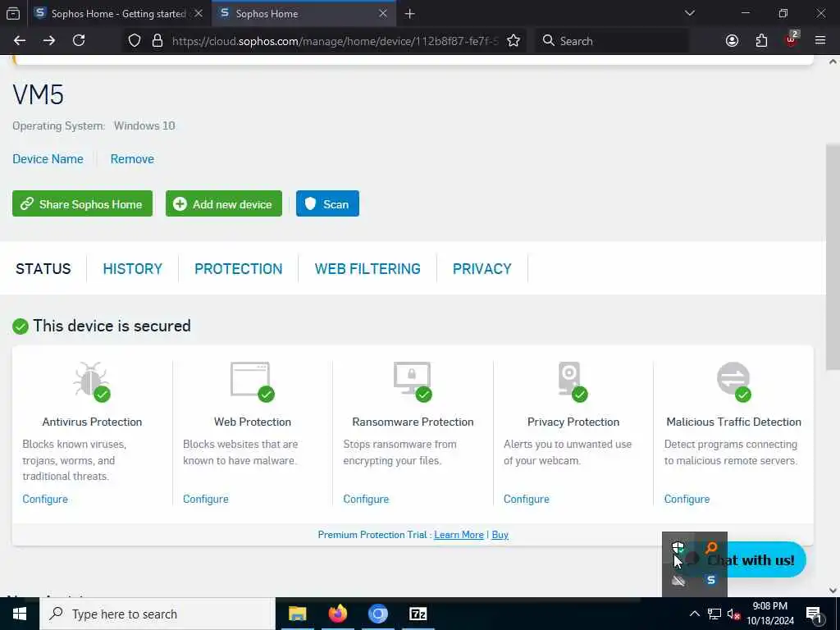
Task: Configure Ransomware Protection
Action: [366, 499]
